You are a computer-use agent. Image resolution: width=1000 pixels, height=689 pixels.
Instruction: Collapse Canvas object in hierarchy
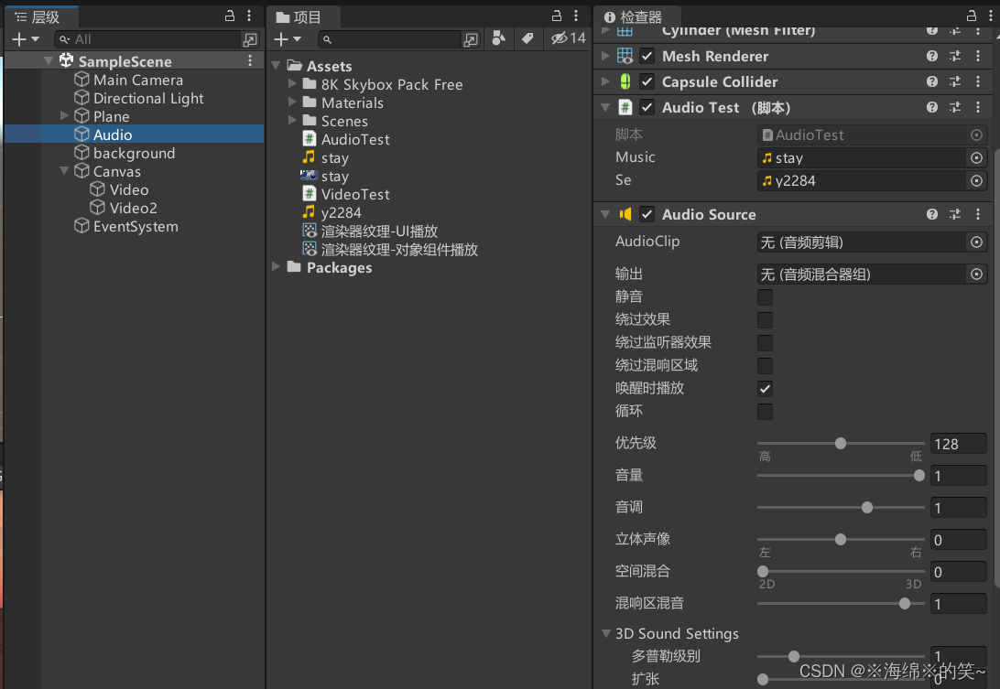[64, 171]
